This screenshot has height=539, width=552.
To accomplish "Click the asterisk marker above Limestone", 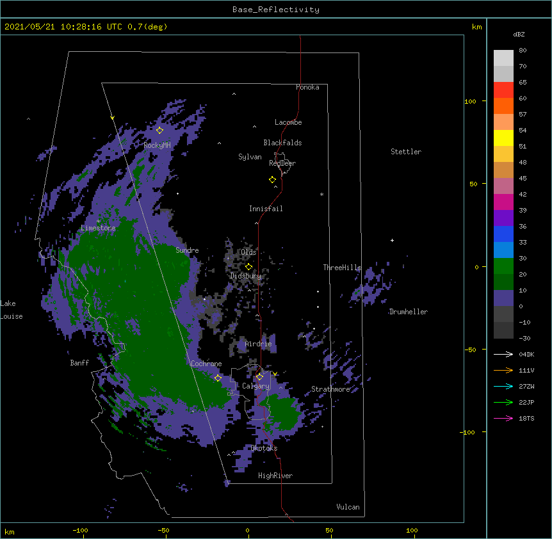I will (98, 221).
